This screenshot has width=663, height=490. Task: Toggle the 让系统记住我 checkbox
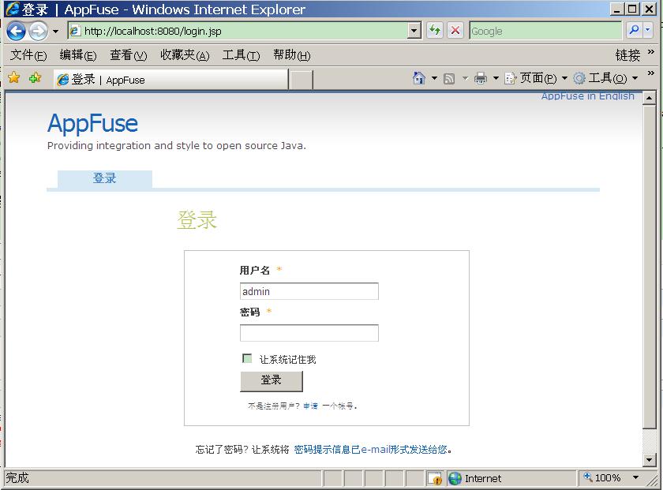247,358
